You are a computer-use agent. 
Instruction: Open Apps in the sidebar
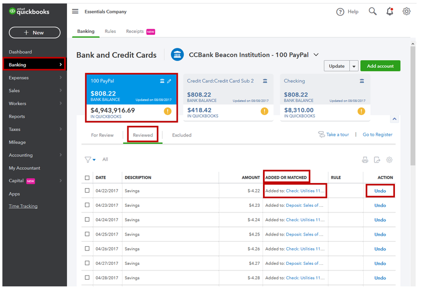click(14, 194)
